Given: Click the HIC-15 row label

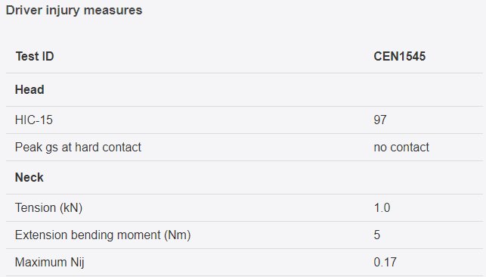Looking at the screenshot, I should (34, 120).
